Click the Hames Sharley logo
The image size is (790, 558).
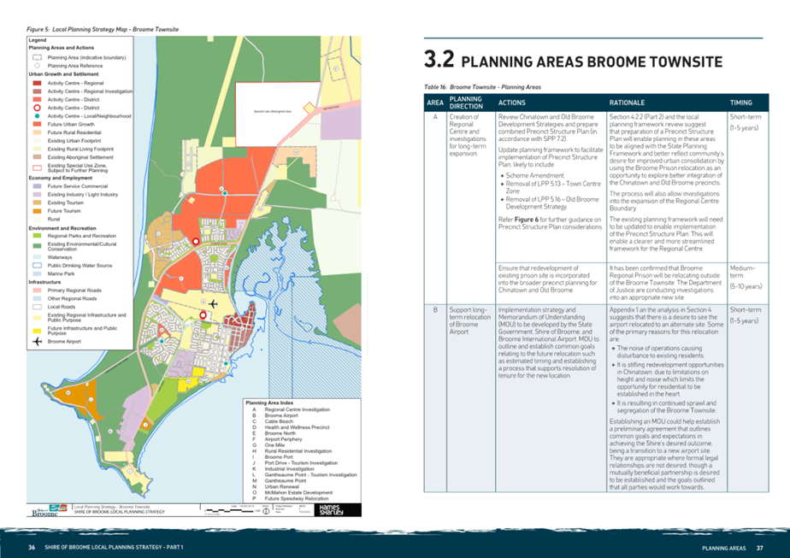click(x=331, y=510)
